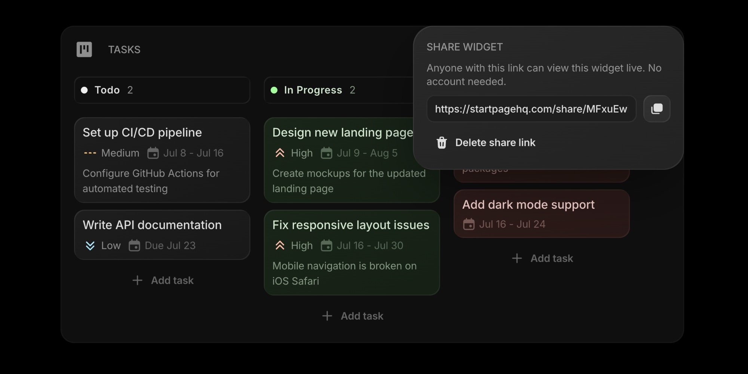Click High priority icon on Fix responsive layout issues
This screenshot has width=748, height=374.
(x=280, y=246)
